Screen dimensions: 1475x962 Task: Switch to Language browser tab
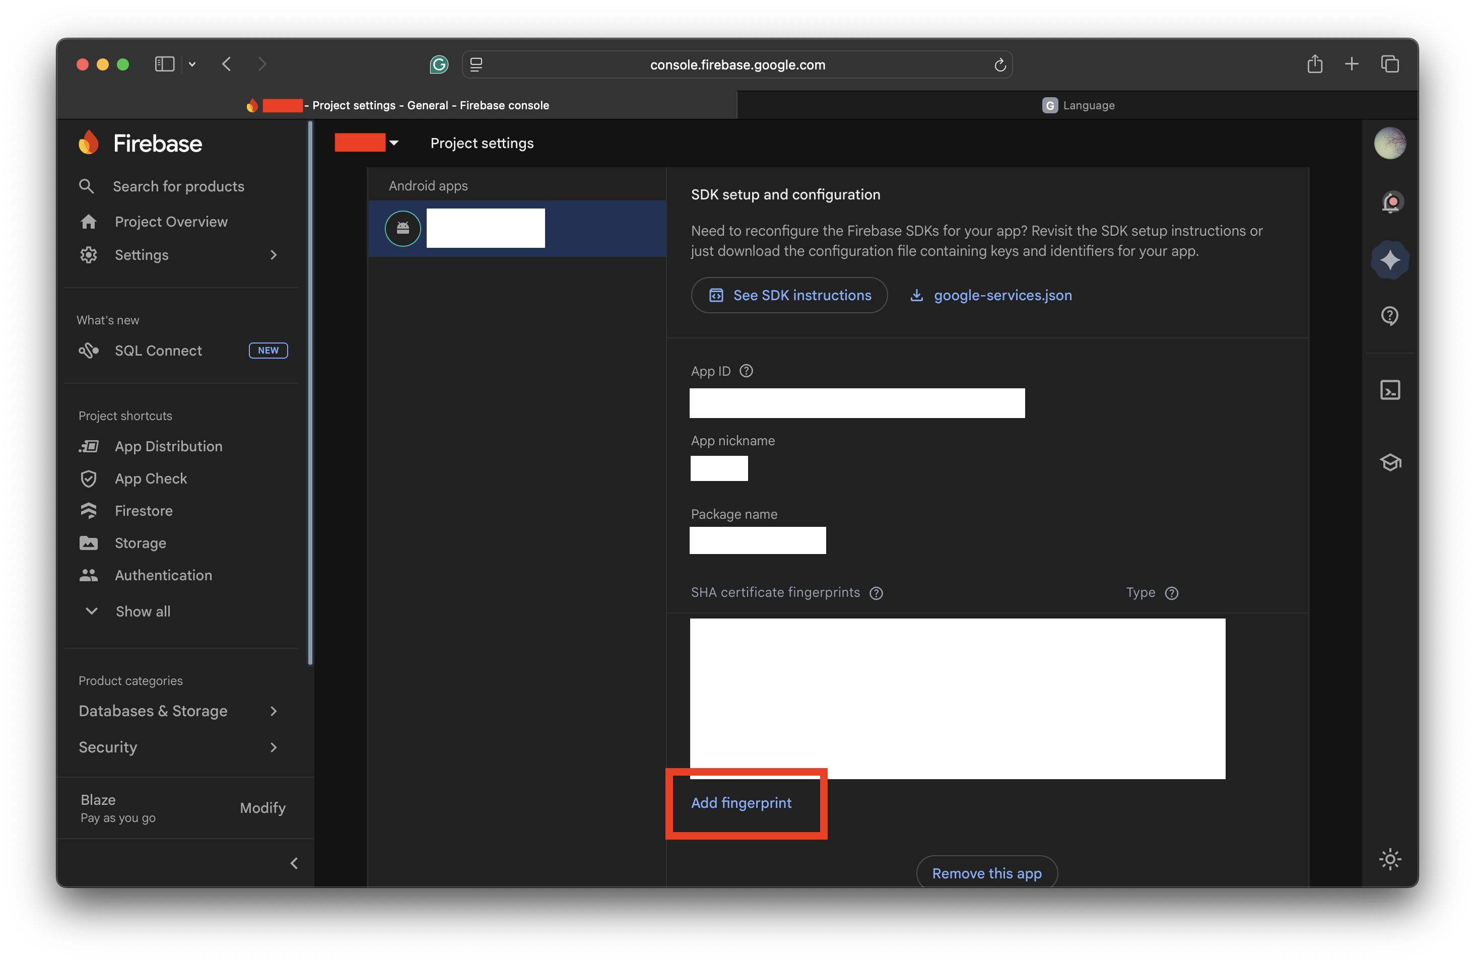1078,105
